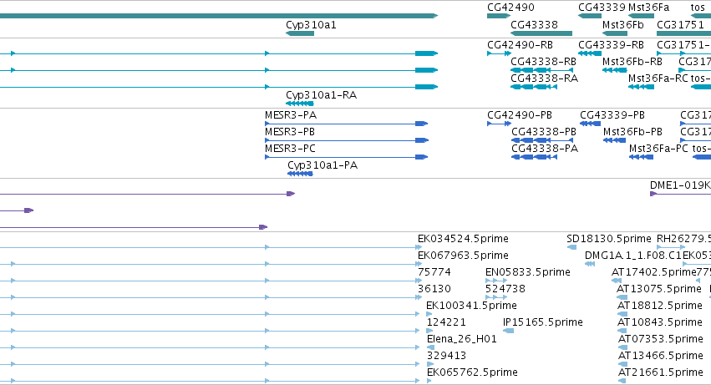The height and width of the screenshot is (385, 711).
Task: Select the CG43338-PB protein feature
Action: coord(542,140)
